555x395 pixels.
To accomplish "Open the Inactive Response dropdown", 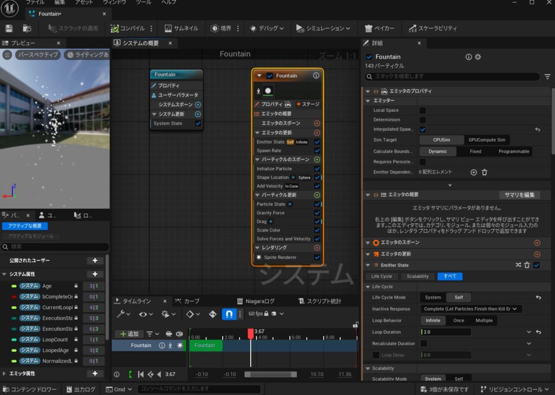I will click(471, 309).
